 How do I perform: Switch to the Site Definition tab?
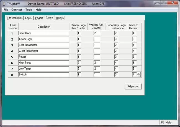click(15, 18)
